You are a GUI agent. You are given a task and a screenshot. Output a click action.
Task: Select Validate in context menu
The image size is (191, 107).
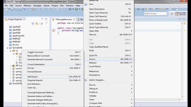coord(109,96)
